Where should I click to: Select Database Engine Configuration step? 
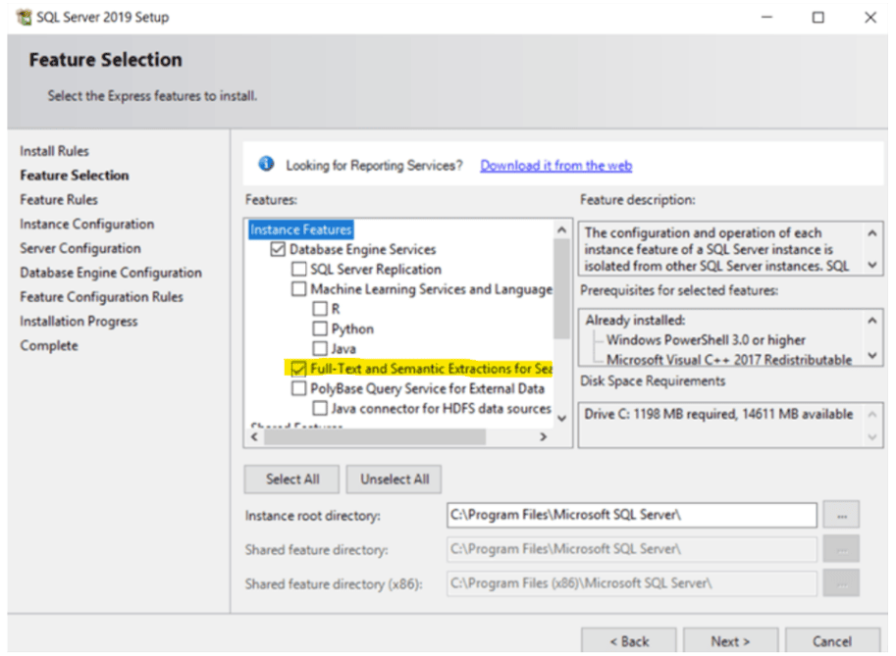click(x=111, y=273)
